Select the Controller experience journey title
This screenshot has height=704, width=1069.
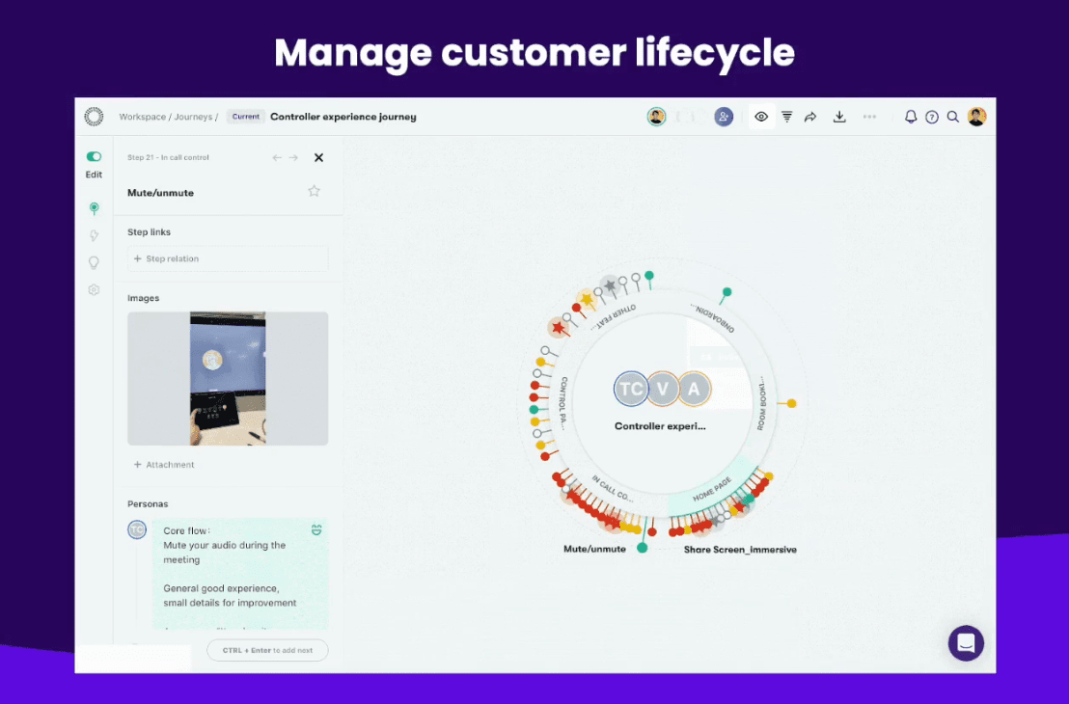tap(343, 117)
